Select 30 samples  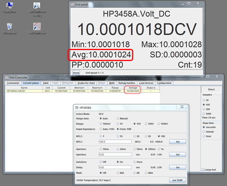(204, 100)
